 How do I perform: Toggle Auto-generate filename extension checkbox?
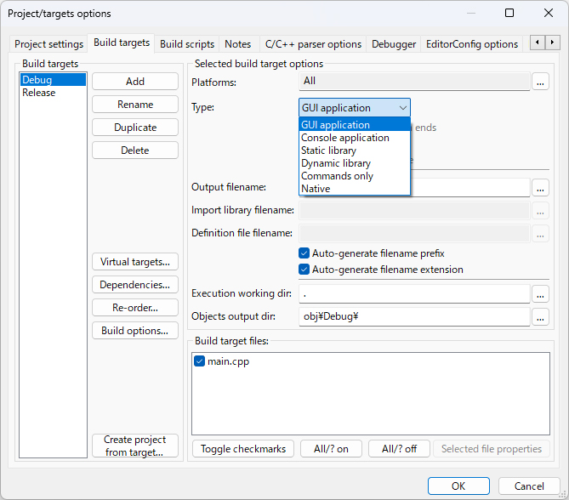[x=304, y=270]
